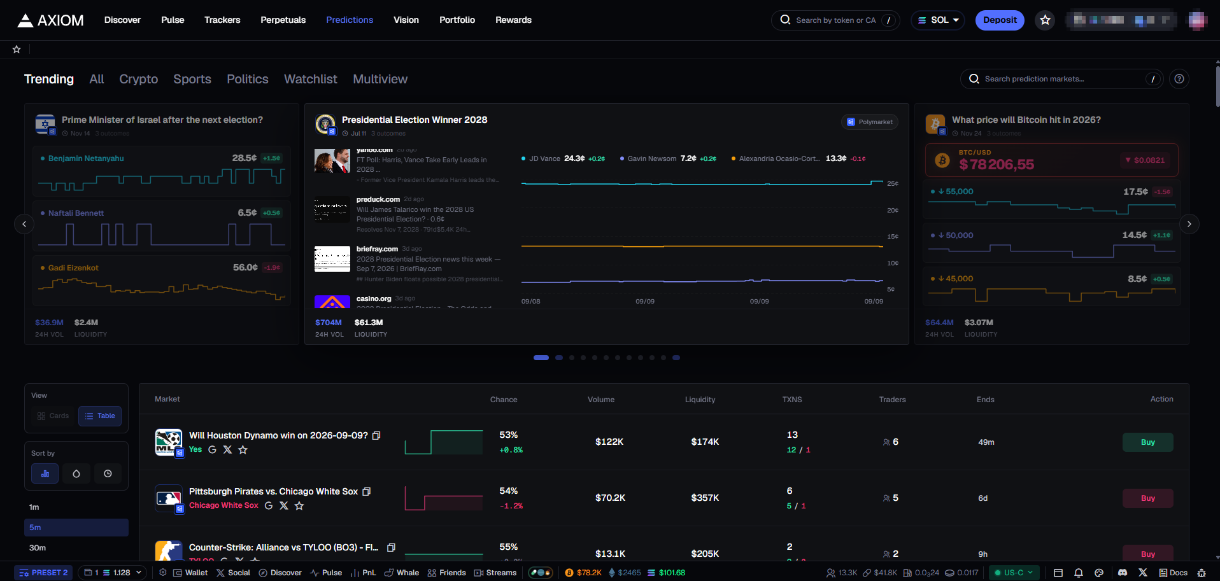Open Social tracker in bottom bar

[x=233, y=573]
